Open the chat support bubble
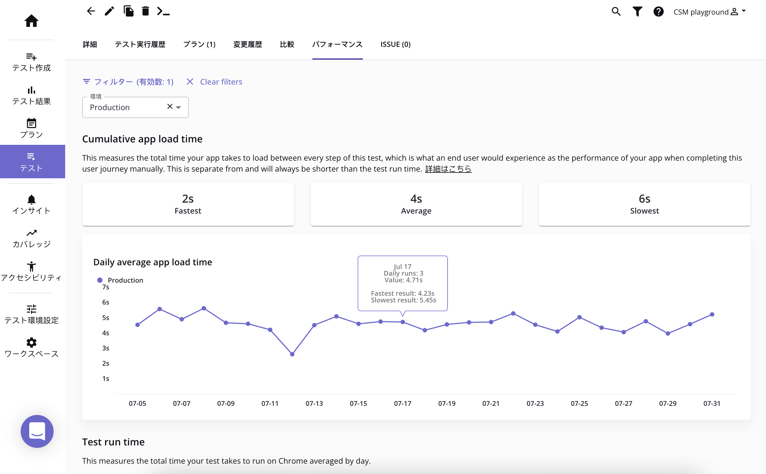 tap(37, 431)
